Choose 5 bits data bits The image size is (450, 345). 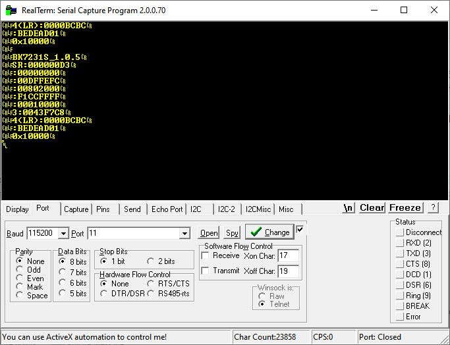72,294
